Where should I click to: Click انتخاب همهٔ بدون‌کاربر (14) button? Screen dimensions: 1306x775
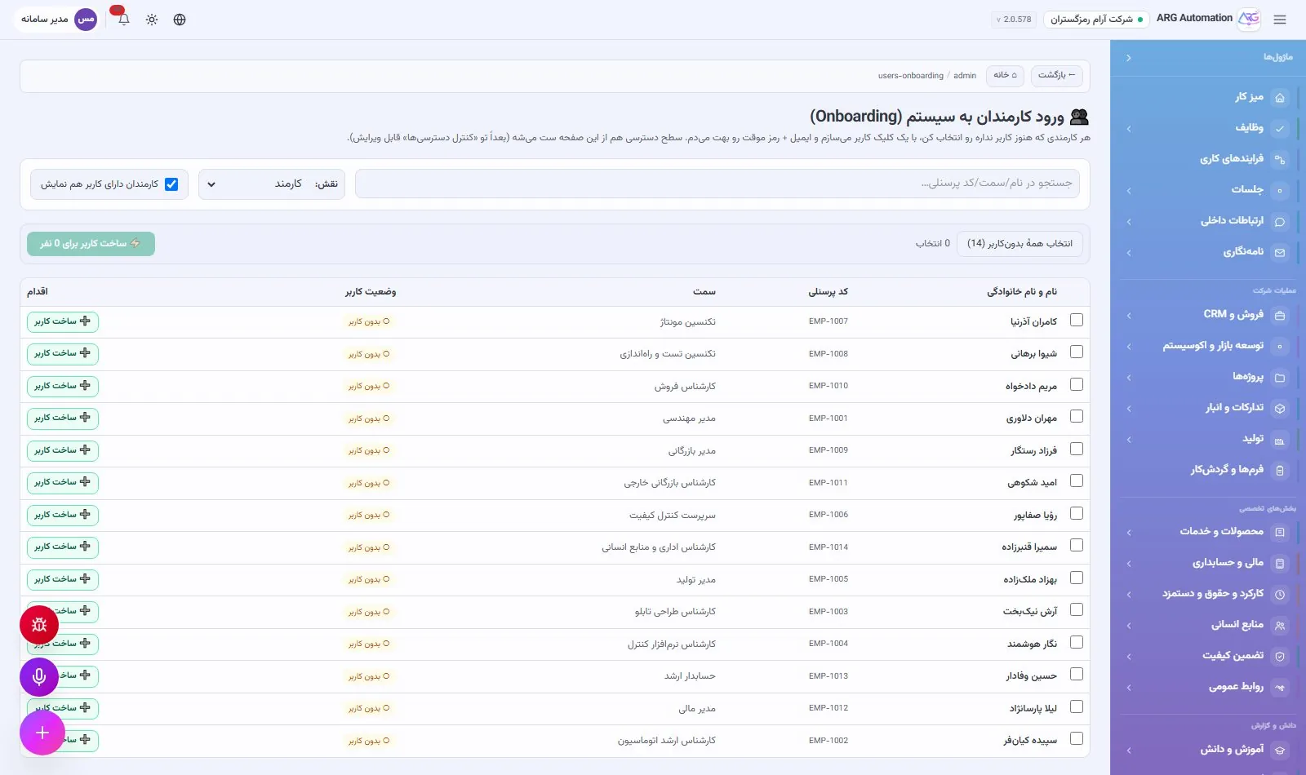[x=1019, y=244]
